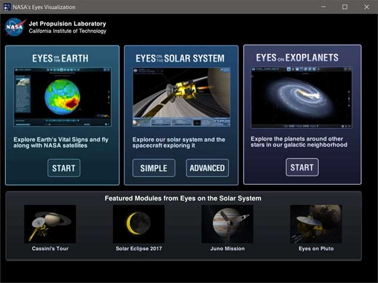
Task: Click the Eyes on the Solar System heading
Action: [x=180, y=59]
